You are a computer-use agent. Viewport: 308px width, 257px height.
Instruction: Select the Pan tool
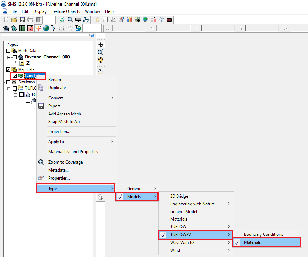[x=100, y=44]
